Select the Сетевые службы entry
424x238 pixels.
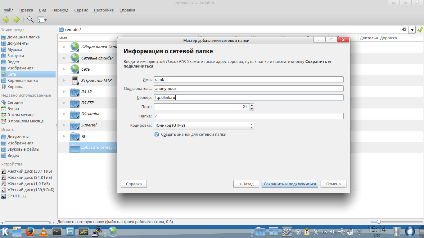pos(97,58)
